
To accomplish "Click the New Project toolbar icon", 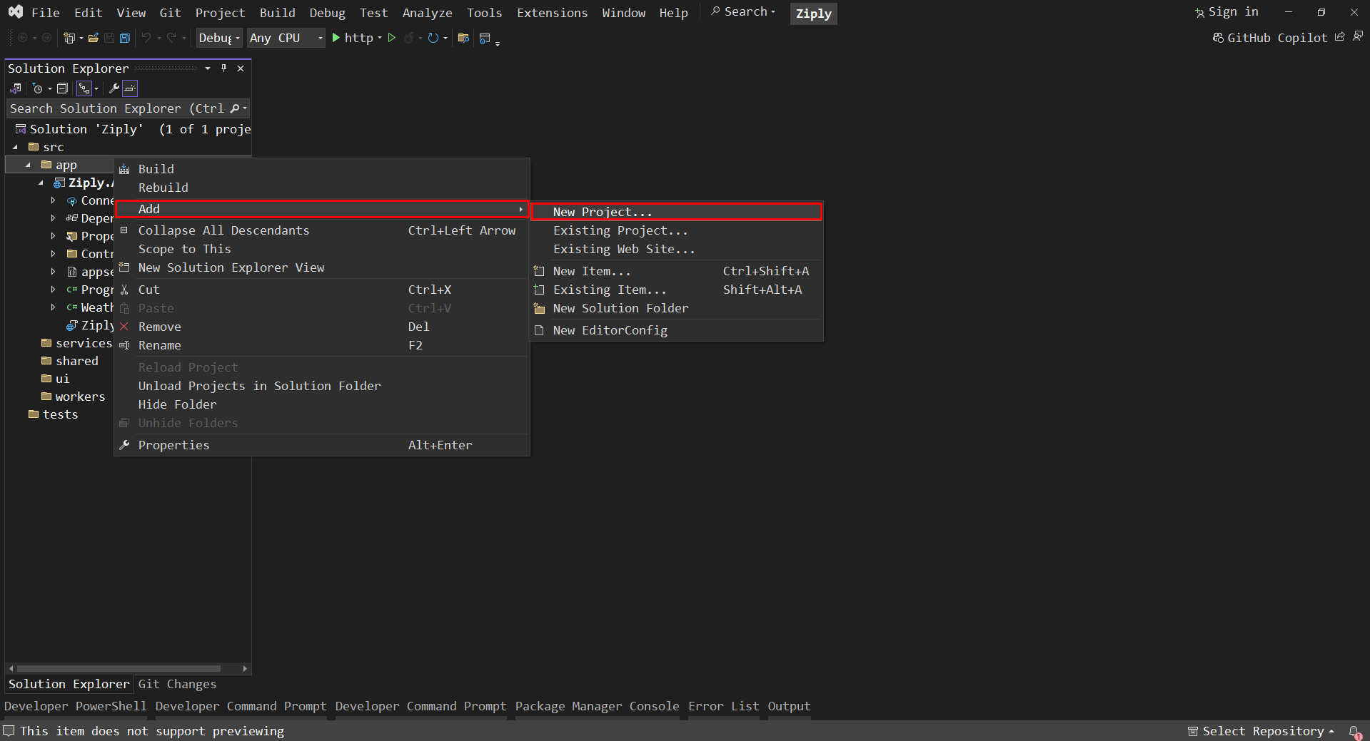I will (x=69, y=38).
